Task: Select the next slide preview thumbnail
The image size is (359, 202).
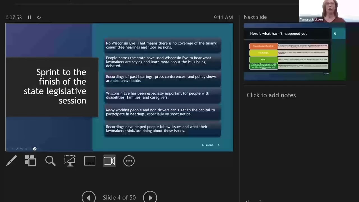Action: [x=294, y=52]
